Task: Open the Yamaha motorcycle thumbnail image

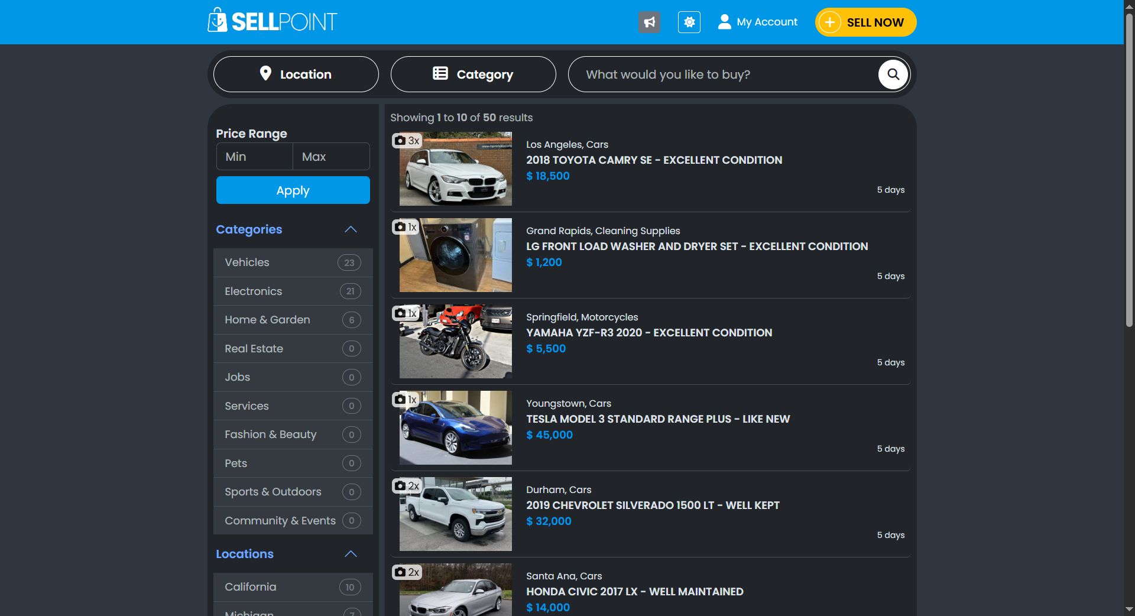Action: point(455,342)
